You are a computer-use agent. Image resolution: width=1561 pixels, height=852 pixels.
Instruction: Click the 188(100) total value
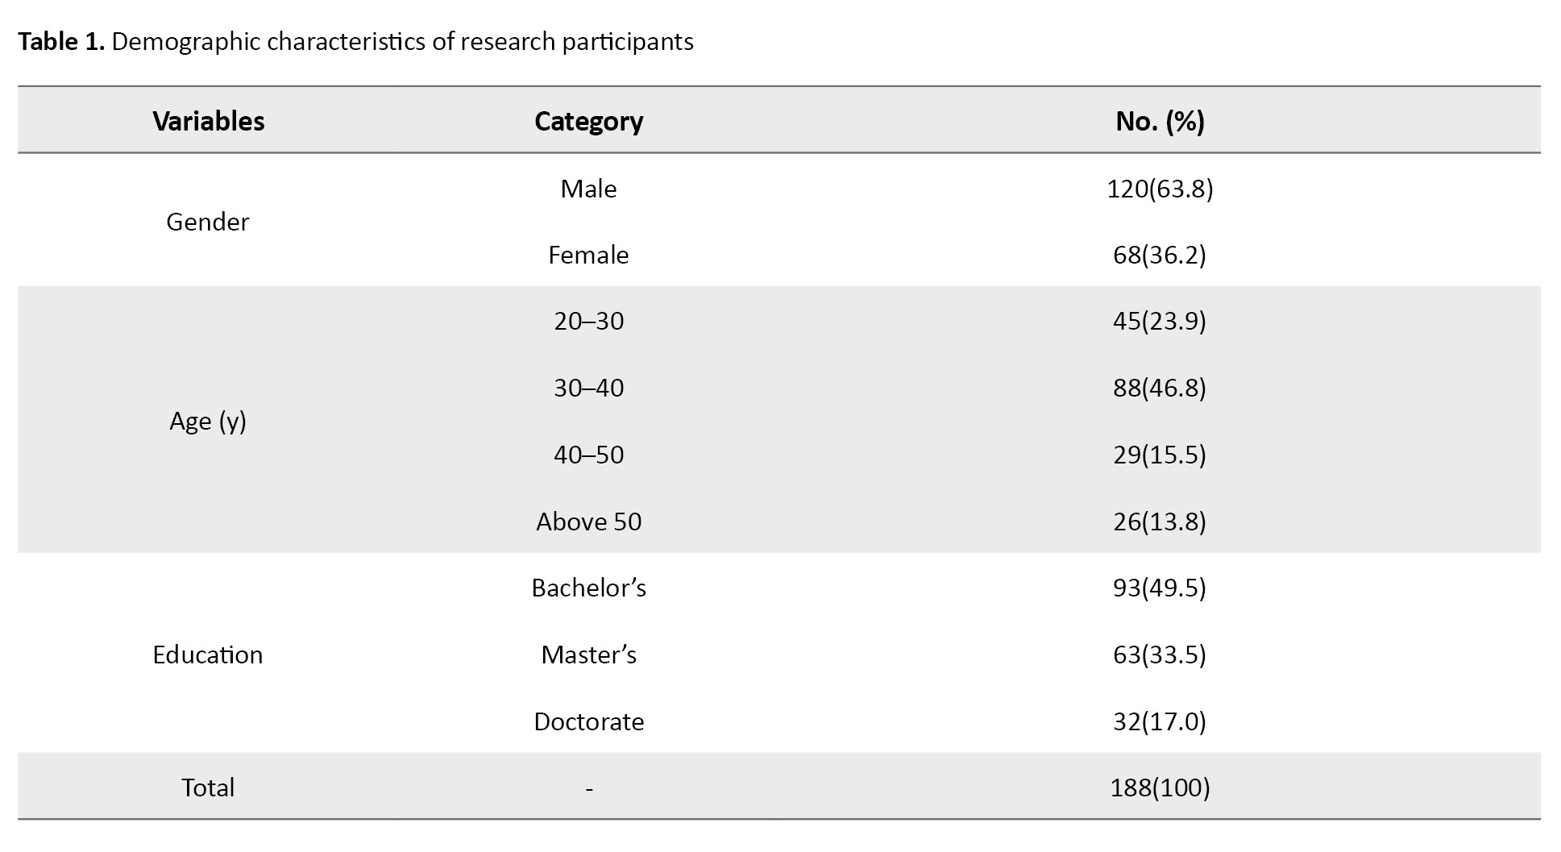1160,788
